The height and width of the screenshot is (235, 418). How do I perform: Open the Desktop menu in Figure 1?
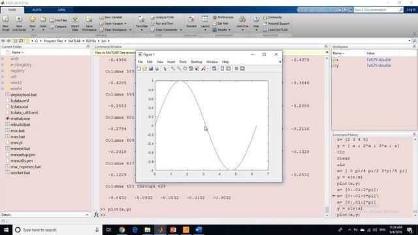(x=197, y=62)
